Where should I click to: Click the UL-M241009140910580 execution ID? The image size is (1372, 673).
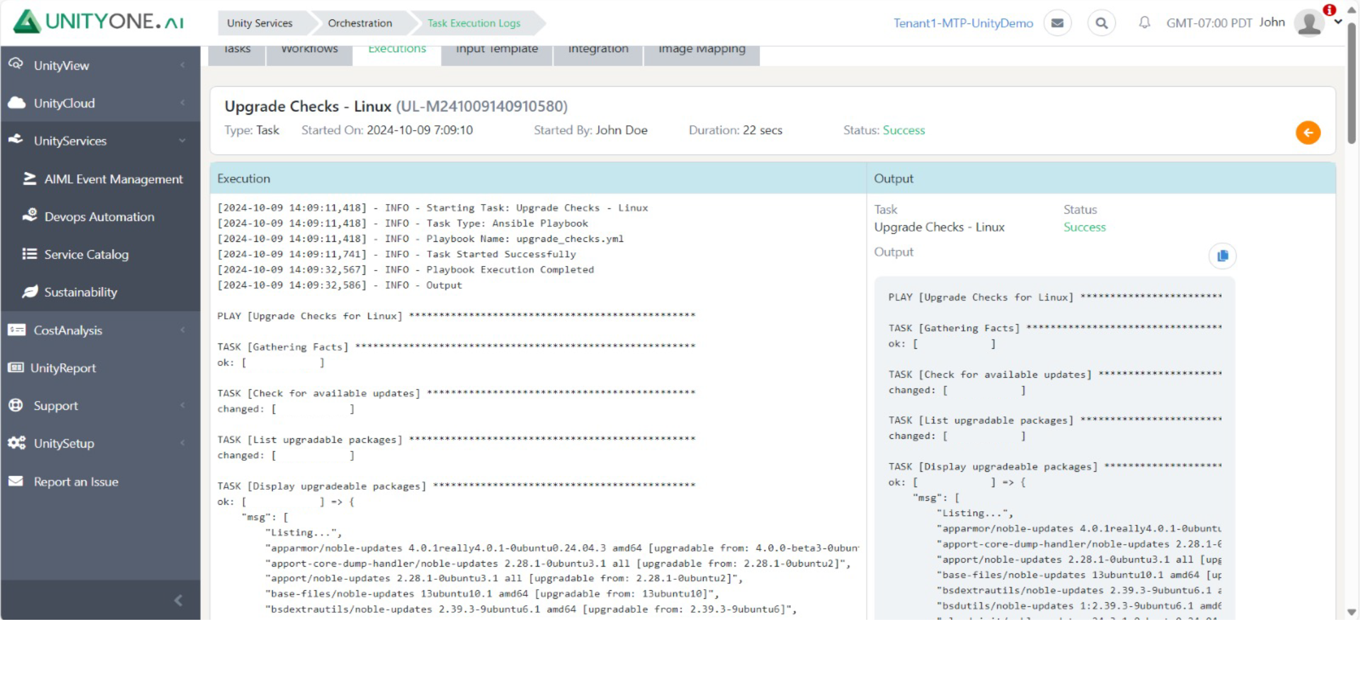[482, 106]
